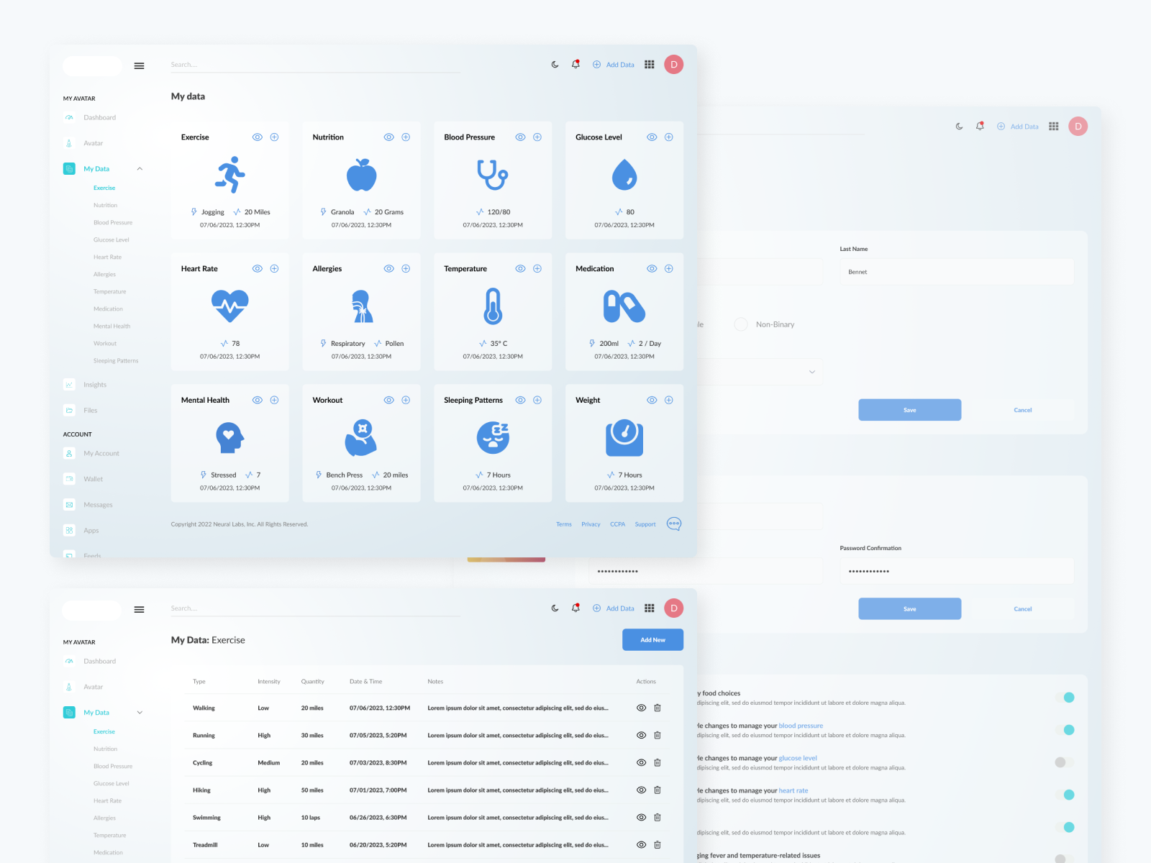Click the hamburger menu icon in top panel
Viewport: 1151px width, 863px height.
(139, 66)
